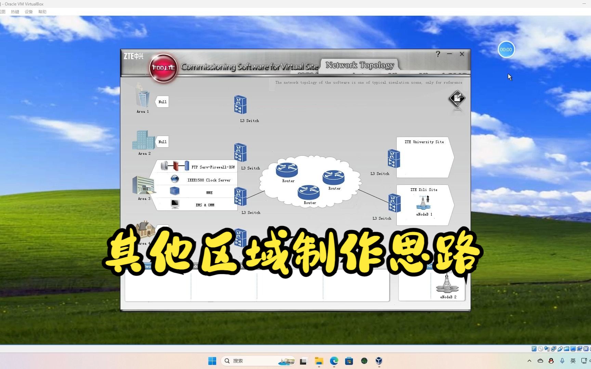Open File Explorer from the taskbar

click(319, 361)
